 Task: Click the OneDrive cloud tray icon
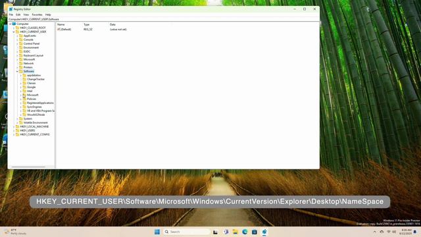coord(382,232)
